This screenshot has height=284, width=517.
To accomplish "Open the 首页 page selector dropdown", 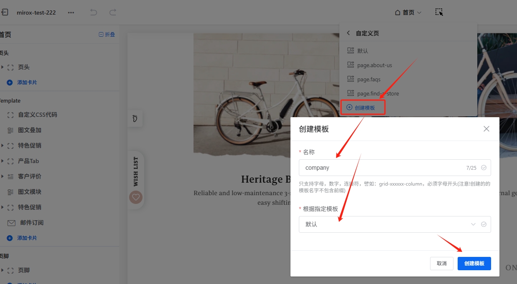I will coord(408,13).
